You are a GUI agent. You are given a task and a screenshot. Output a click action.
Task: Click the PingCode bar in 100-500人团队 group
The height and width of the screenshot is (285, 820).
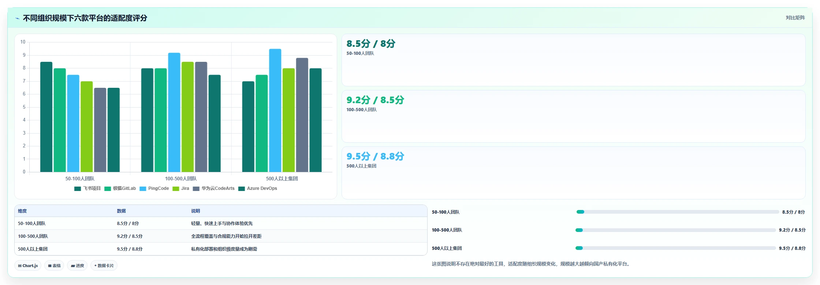(174, 112)
